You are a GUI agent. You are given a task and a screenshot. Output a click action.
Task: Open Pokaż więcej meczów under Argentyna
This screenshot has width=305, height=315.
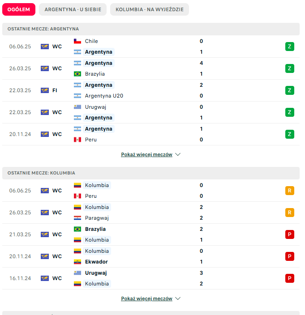[146, 154]
